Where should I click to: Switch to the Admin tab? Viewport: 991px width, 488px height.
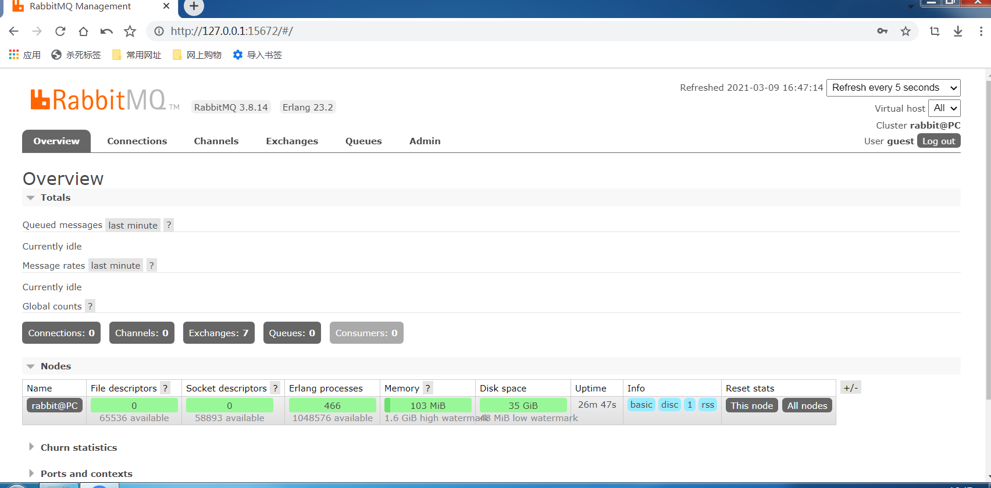425,141
